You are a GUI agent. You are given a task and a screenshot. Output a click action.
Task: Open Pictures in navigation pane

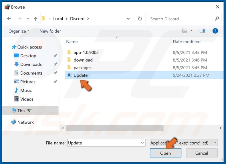(x=25, y=82)
